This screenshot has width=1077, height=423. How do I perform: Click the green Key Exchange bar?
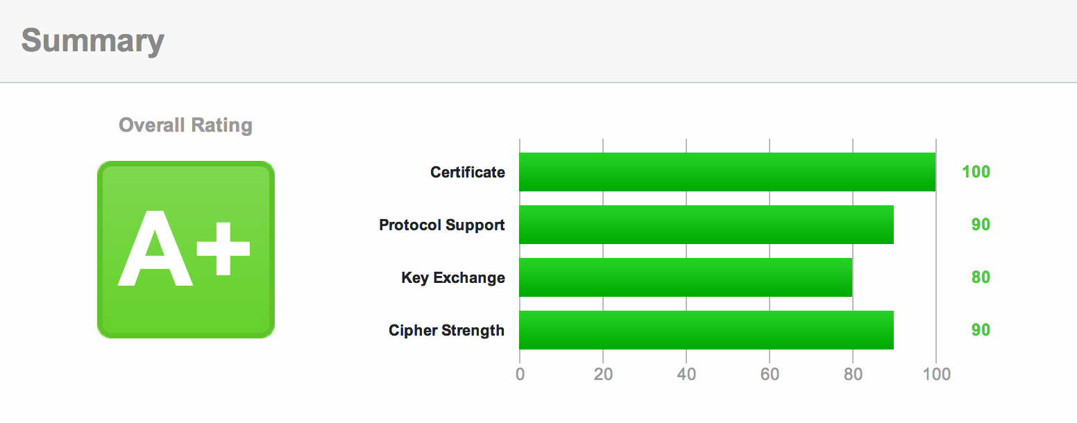[686, 277]
